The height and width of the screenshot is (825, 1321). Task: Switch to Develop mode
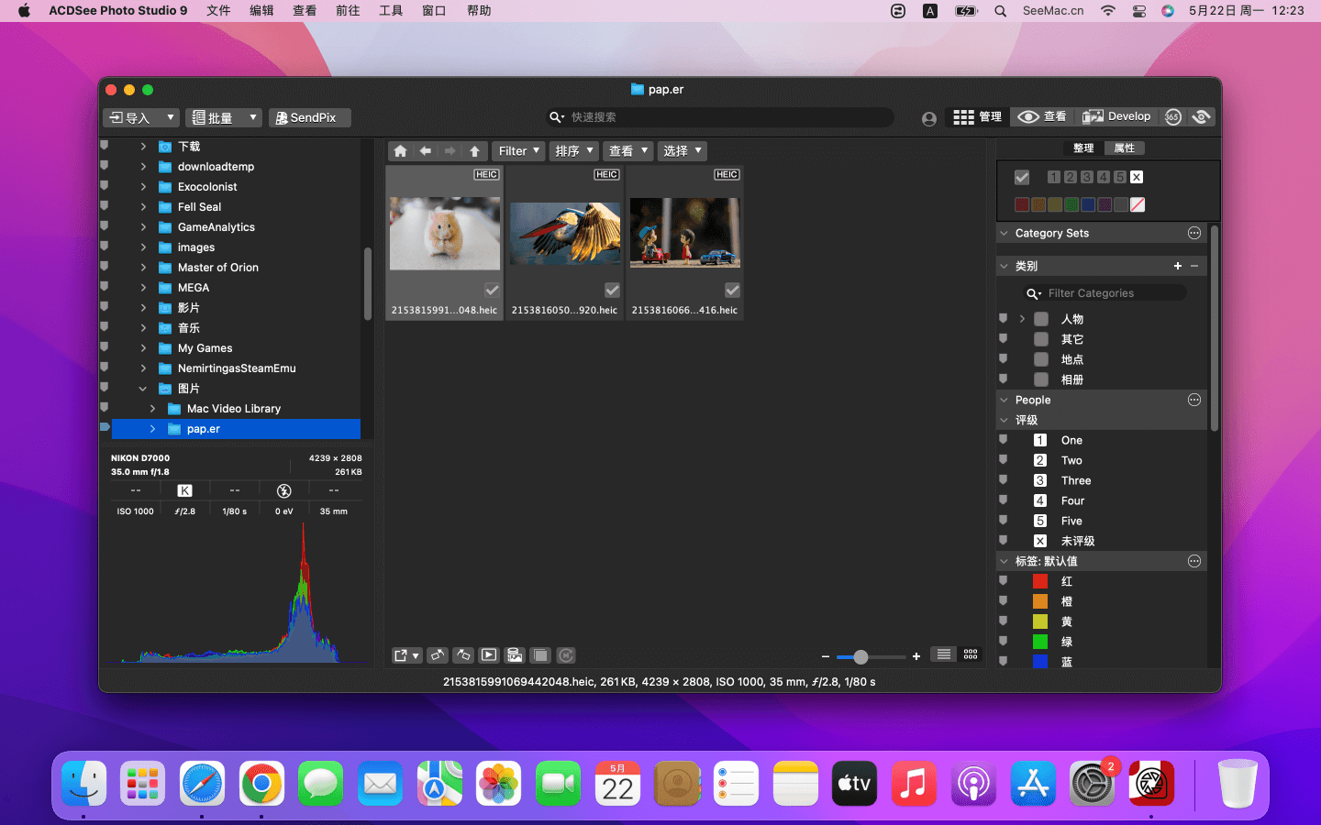coord(1116,117)
